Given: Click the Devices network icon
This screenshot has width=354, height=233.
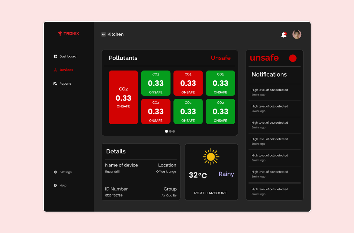Looking at the screenshot, I should tap(55, 70).
